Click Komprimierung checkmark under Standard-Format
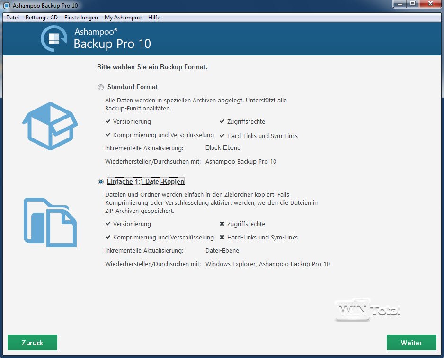This screenshot has height=358, width=444. (x=108, y=135)
